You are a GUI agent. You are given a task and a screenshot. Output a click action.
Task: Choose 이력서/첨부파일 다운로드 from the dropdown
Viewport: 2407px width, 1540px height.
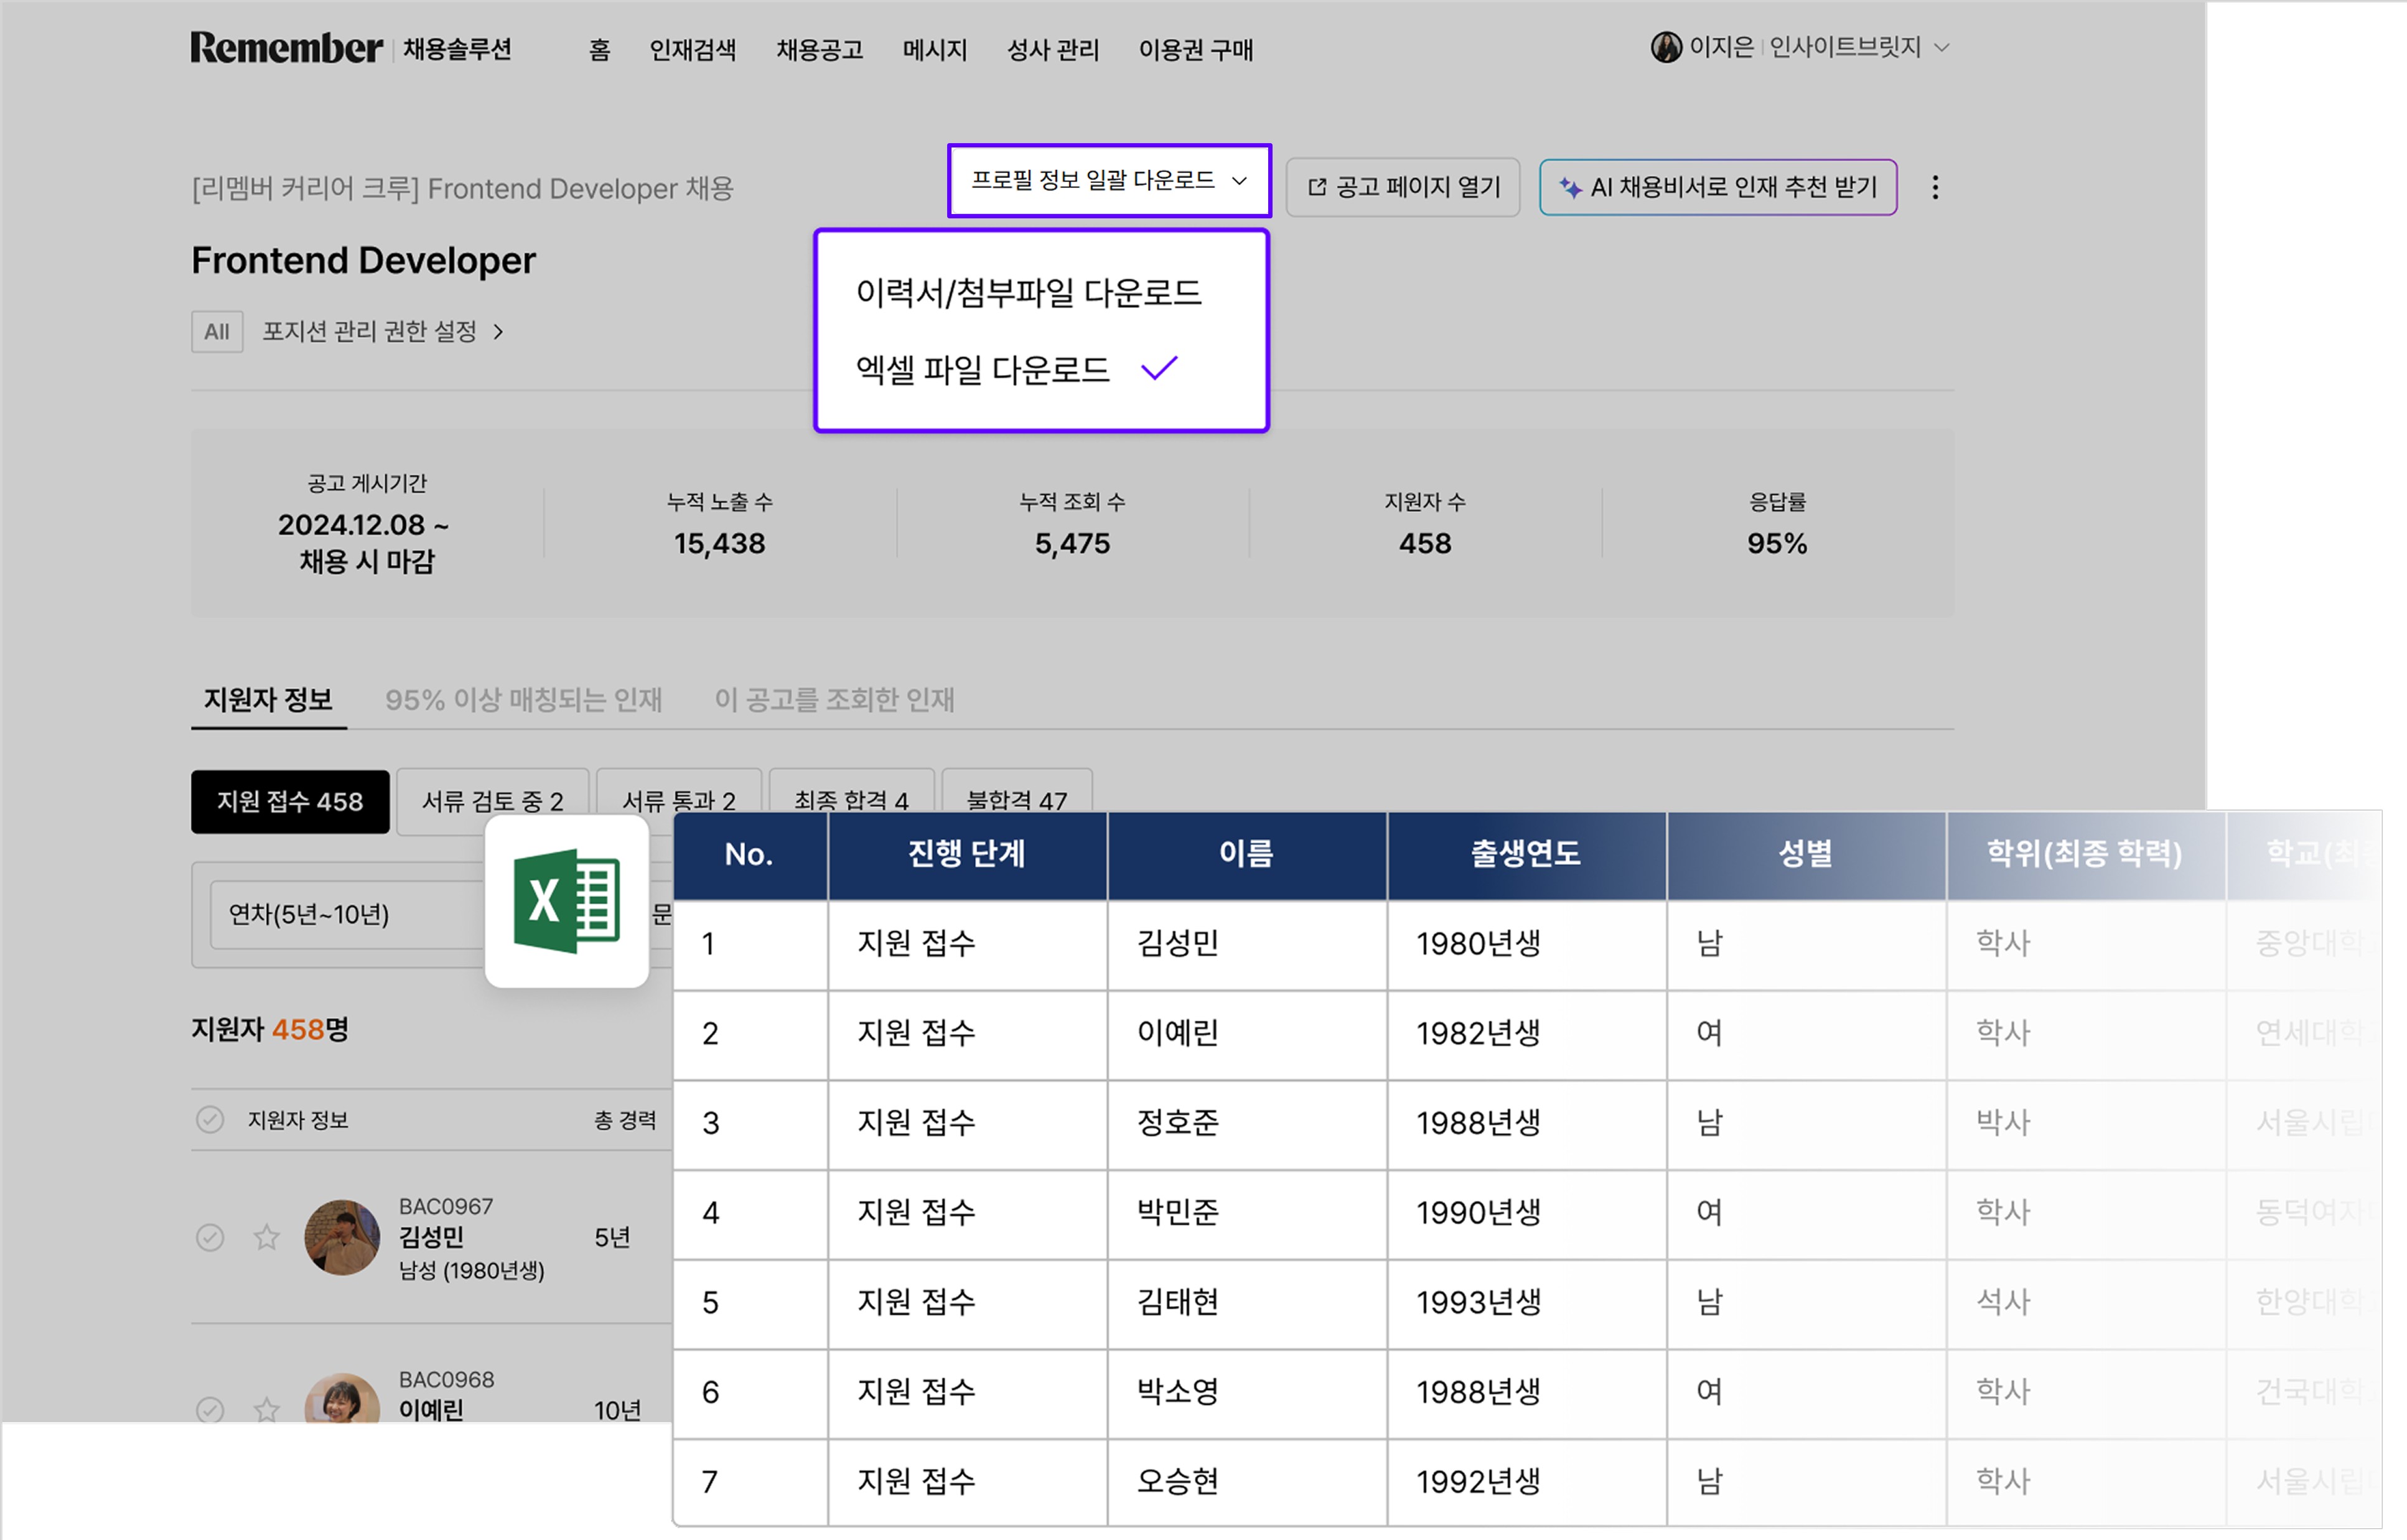pos(1026,293)
